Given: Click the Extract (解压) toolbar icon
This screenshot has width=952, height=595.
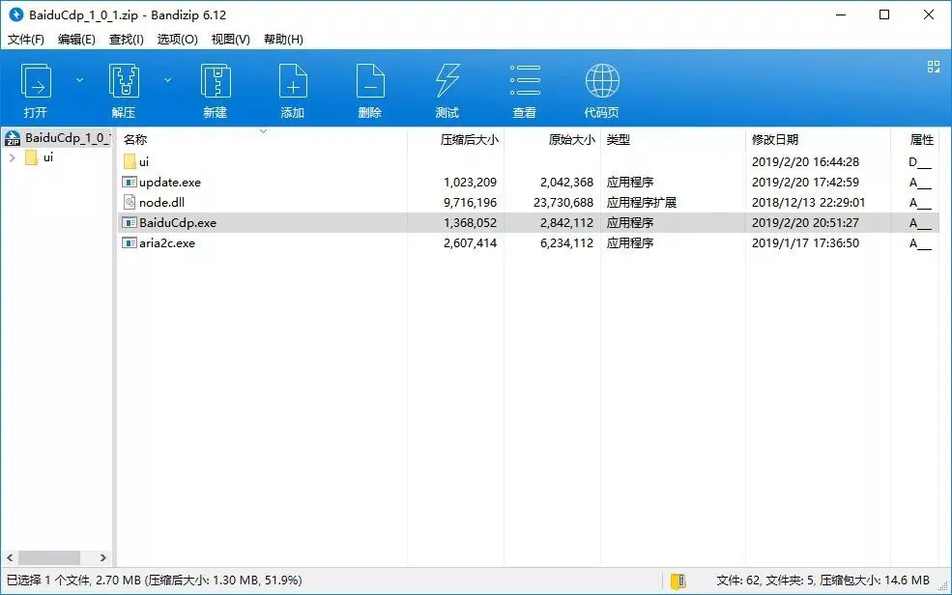Looking at the screenshot, I should coord(124,81).
